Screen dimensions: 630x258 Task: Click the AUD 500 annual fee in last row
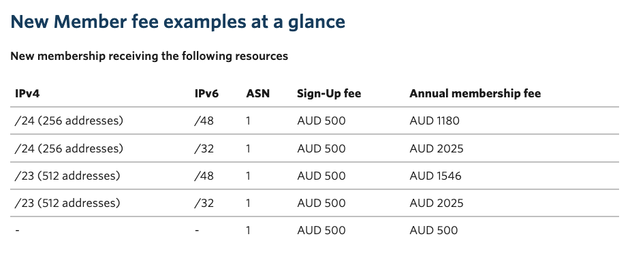434,230
